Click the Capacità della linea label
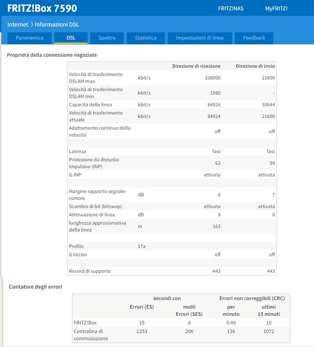 (x=90, y=105)
